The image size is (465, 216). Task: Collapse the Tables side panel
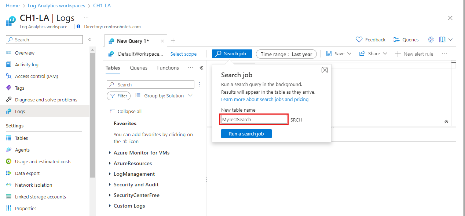coord(201,68)
